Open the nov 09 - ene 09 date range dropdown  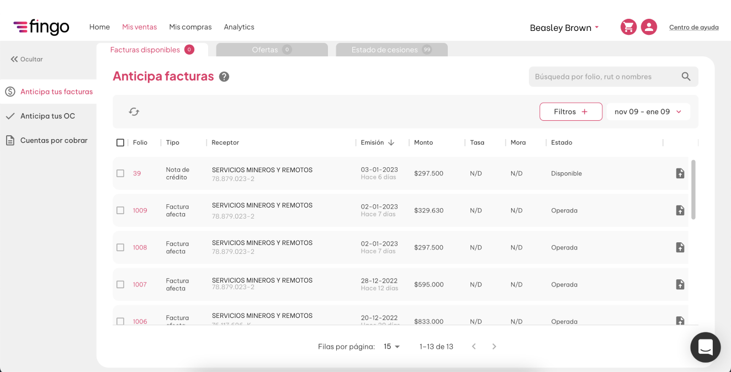coord(648,111)
